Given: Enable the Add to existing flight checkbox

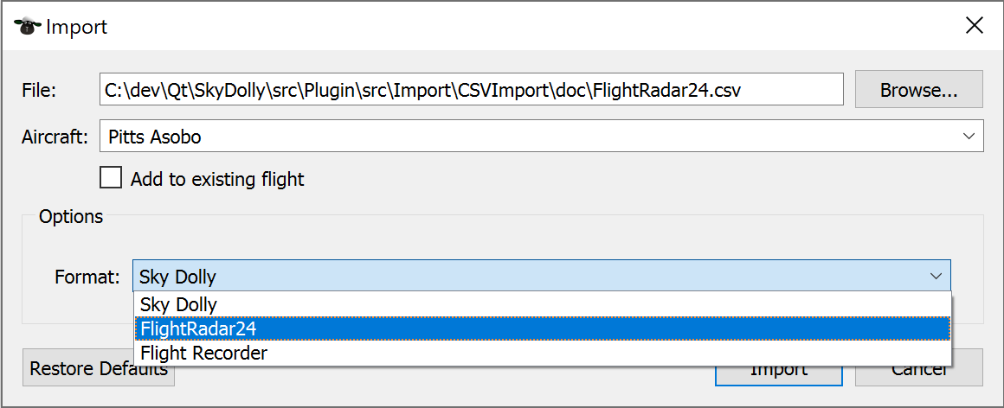Looking at the screenshot, I should click(111, 177).
